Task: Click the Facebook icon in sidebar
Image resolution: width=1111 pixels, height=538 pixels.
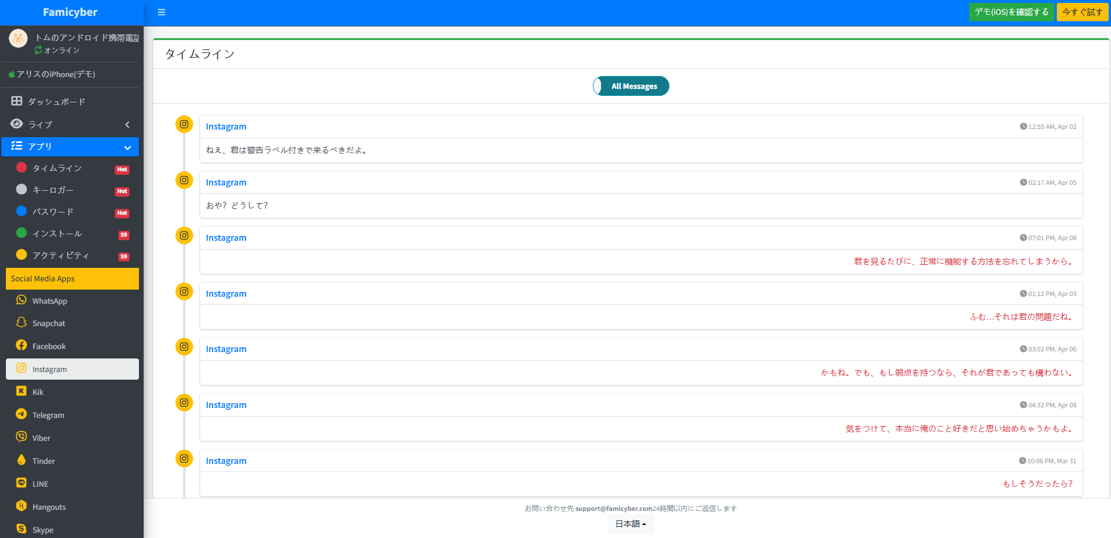Action: click(21, 346)
